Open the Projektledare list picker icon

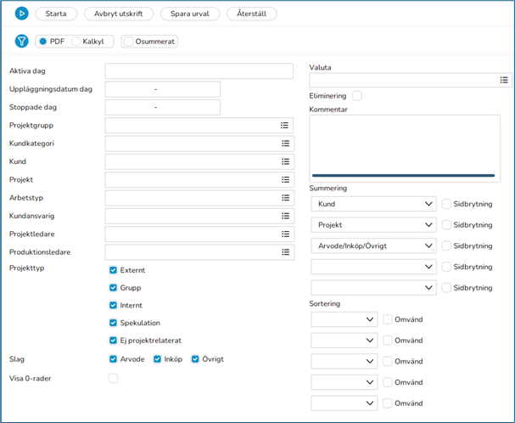285,234
